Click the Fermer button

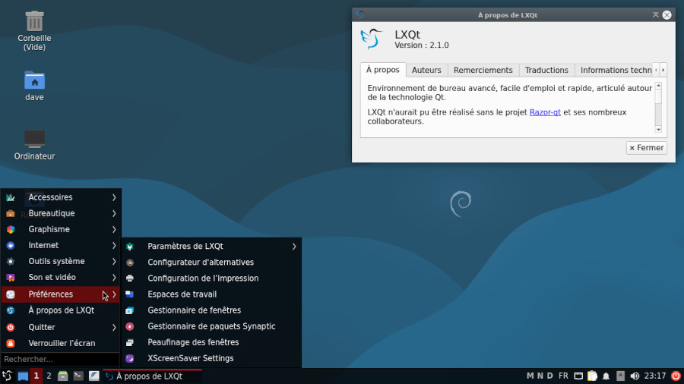[x=647, y=148]
